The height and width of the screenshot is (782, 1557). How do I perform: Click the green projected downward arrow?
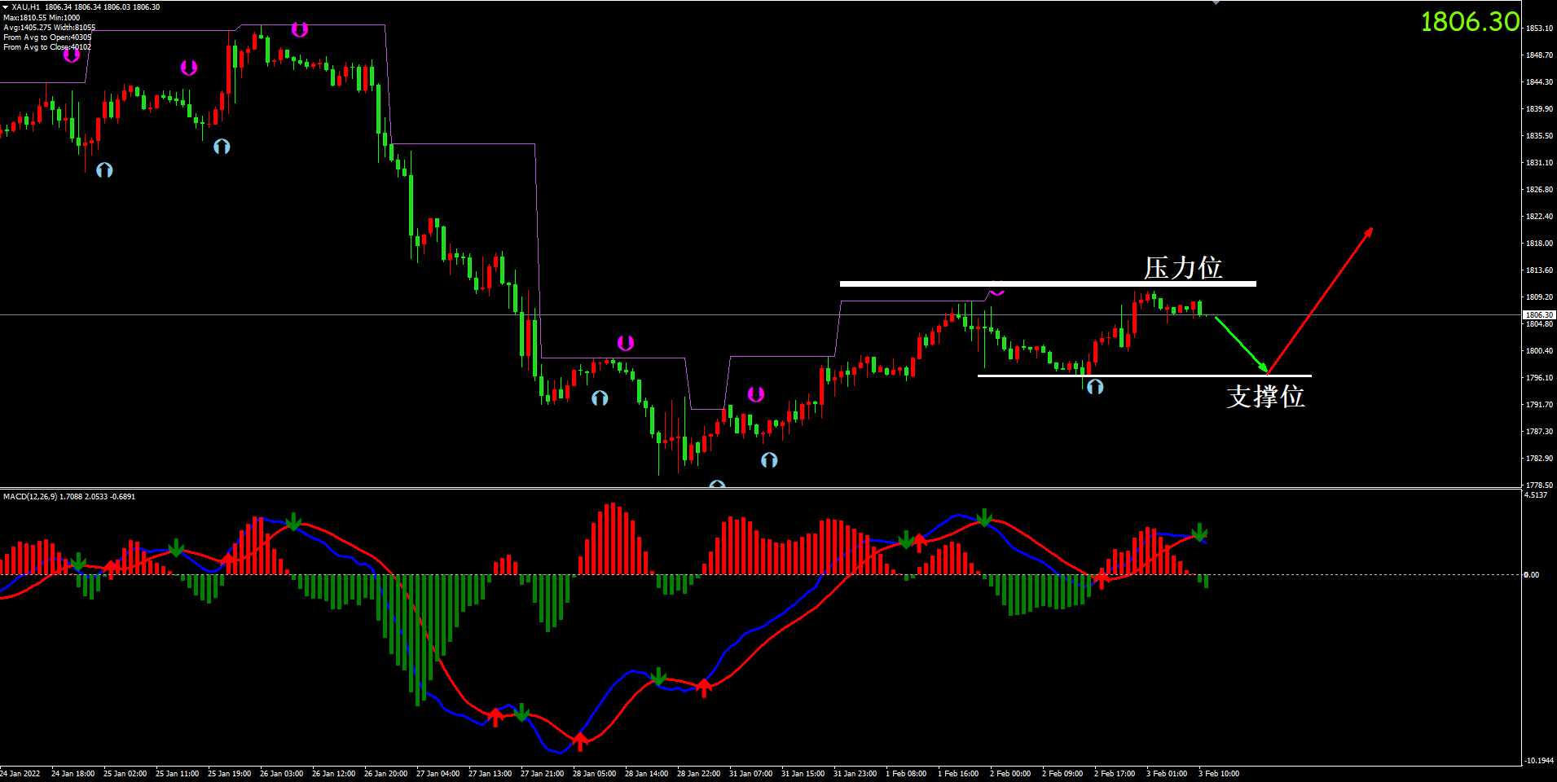1241,345
